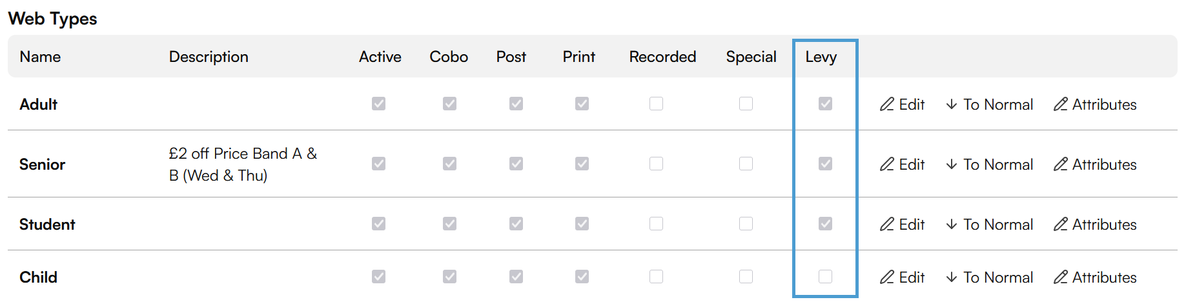Click the down-arrow To Normal icon for Child
Screen dimensions: 1186x302
(x=952, y=277)
